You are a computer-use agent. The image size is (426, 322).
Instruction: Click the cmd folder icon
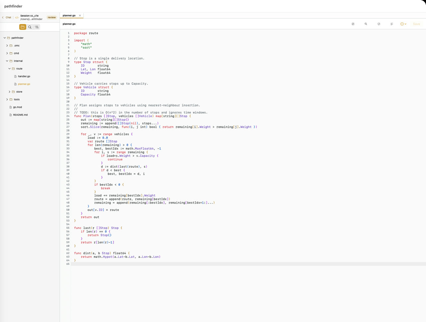pyautogui.click(x=11, y=53)
